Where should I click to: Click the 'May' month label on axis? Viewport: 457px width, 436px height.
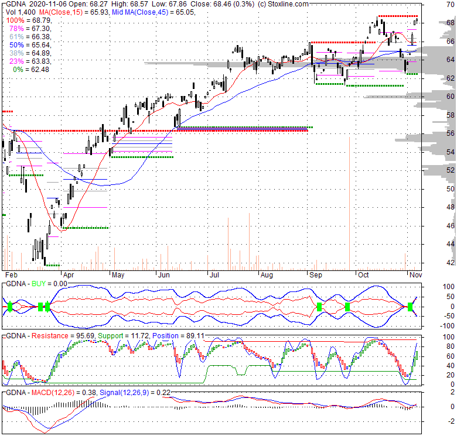(x=118, y=275)
